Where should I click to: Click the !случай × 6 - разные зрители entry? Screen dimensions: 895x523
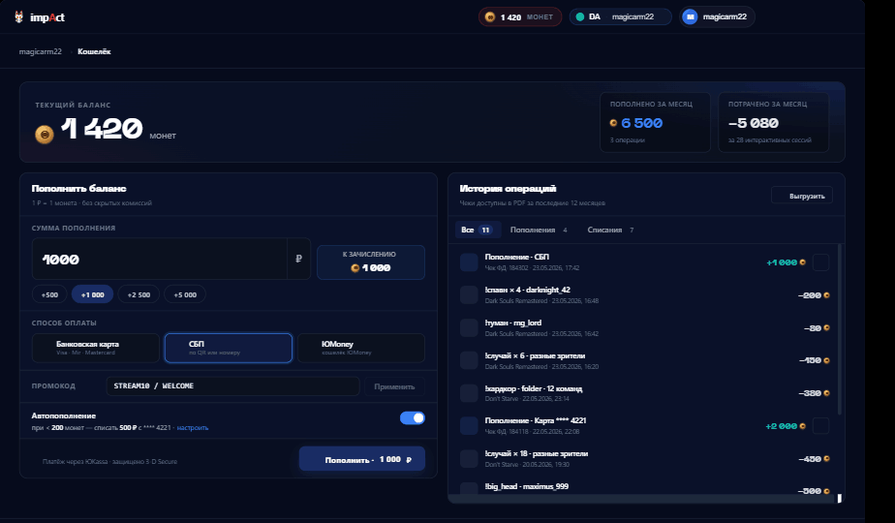click(x=645, y=360)
